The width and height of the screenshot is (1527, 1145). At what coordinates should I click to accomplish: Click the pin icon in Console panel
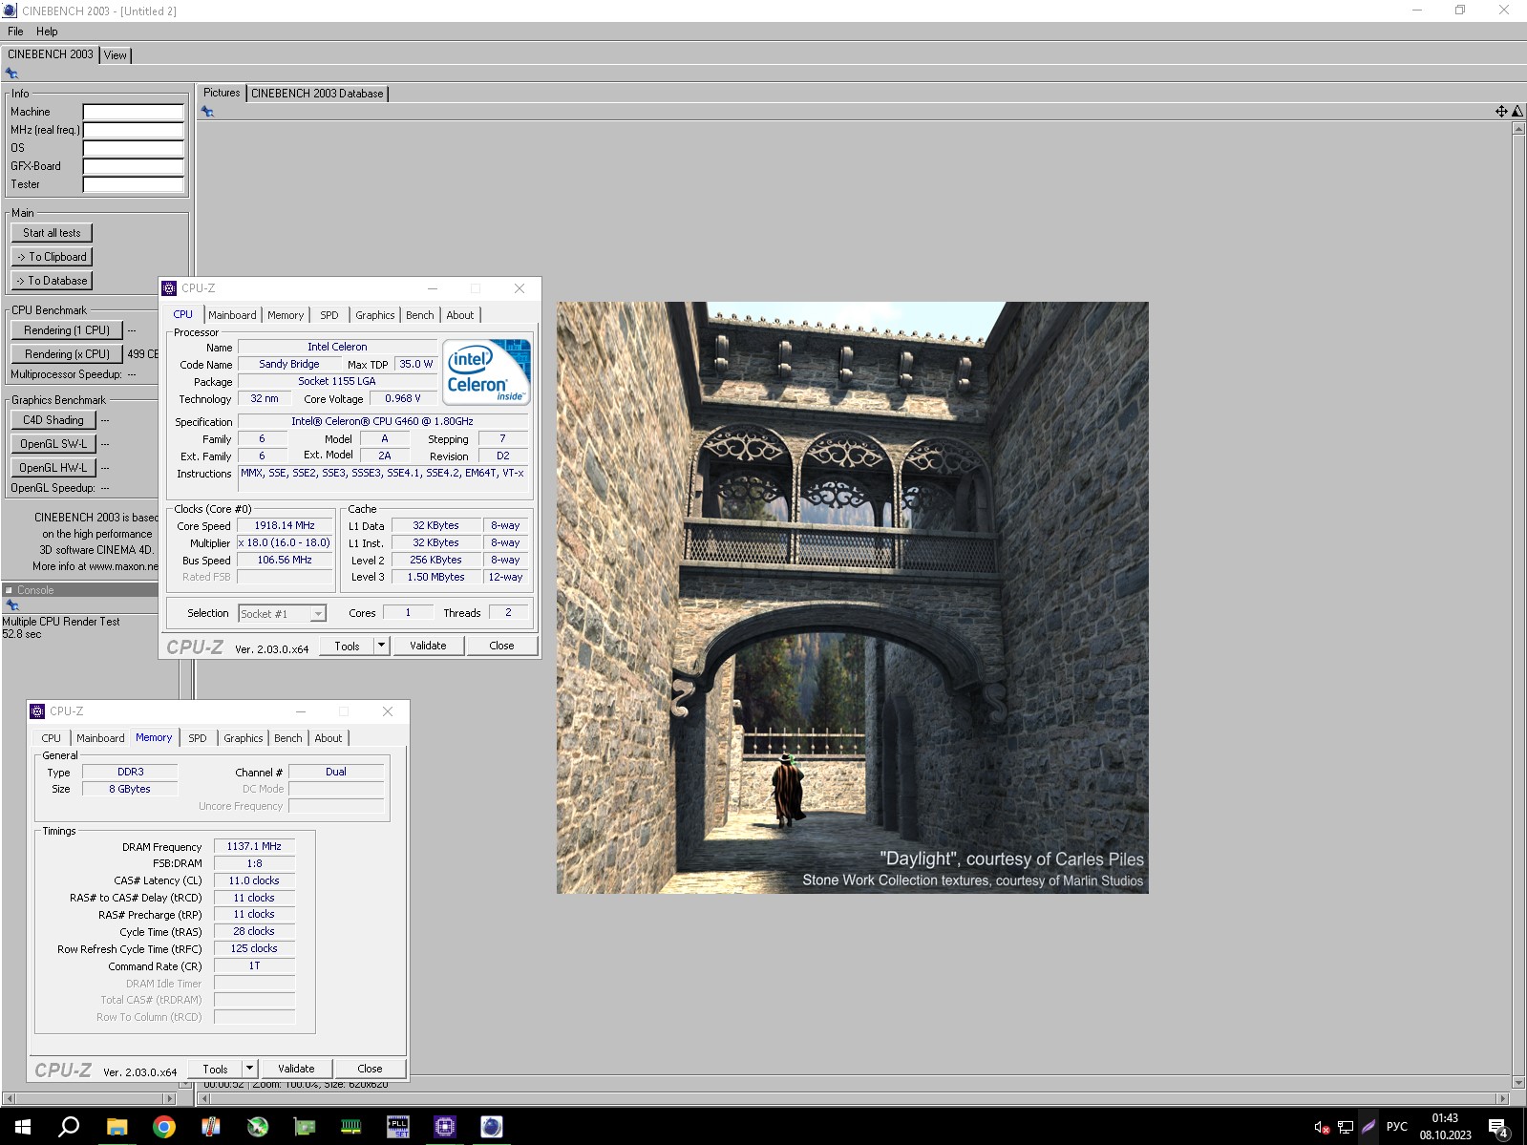point(12,605)
